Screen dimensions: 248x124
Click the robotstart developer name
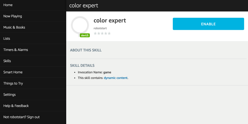tap(100, 28)
